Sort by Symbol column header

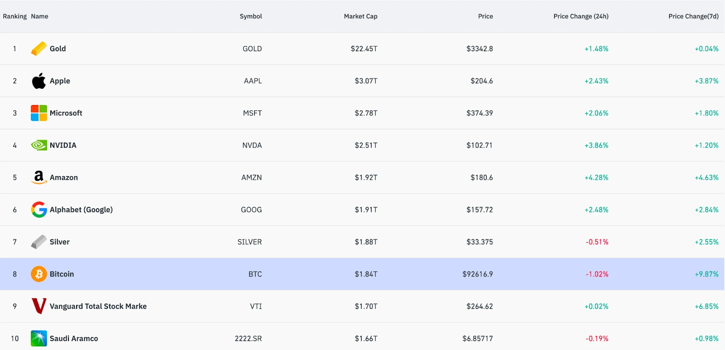coord(251,16)
